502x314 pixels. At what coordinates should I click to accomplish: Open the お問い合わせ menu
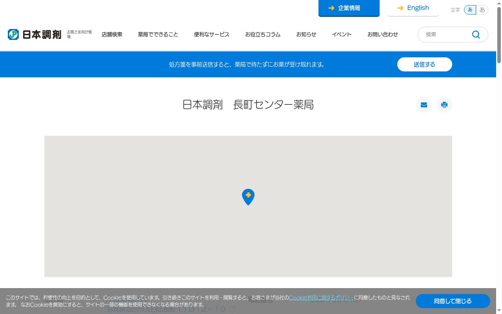(x=383, y=35)
